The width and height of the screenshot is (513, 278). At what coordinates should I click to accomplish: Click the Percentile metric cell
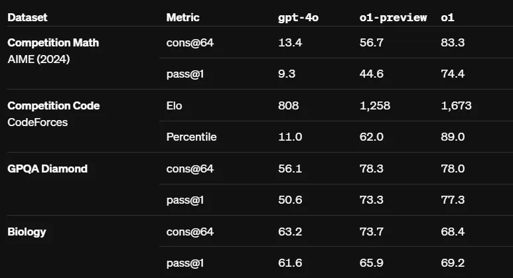click(191, 137)
